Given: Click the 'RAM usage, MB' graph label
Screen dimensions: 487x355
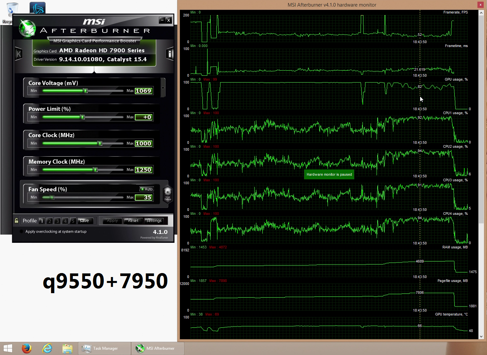Looking at the screenshot, I should 455,247.
